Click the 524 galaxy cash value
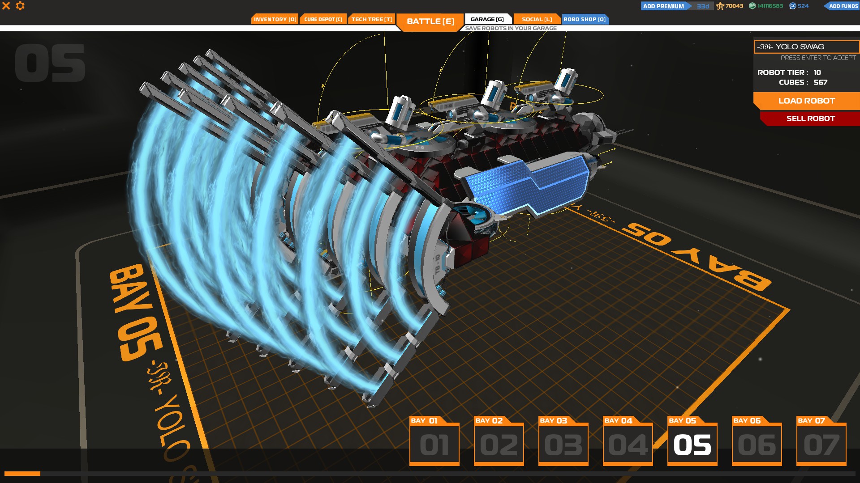The height and width of the screenshot is (483, 860). 803,6
